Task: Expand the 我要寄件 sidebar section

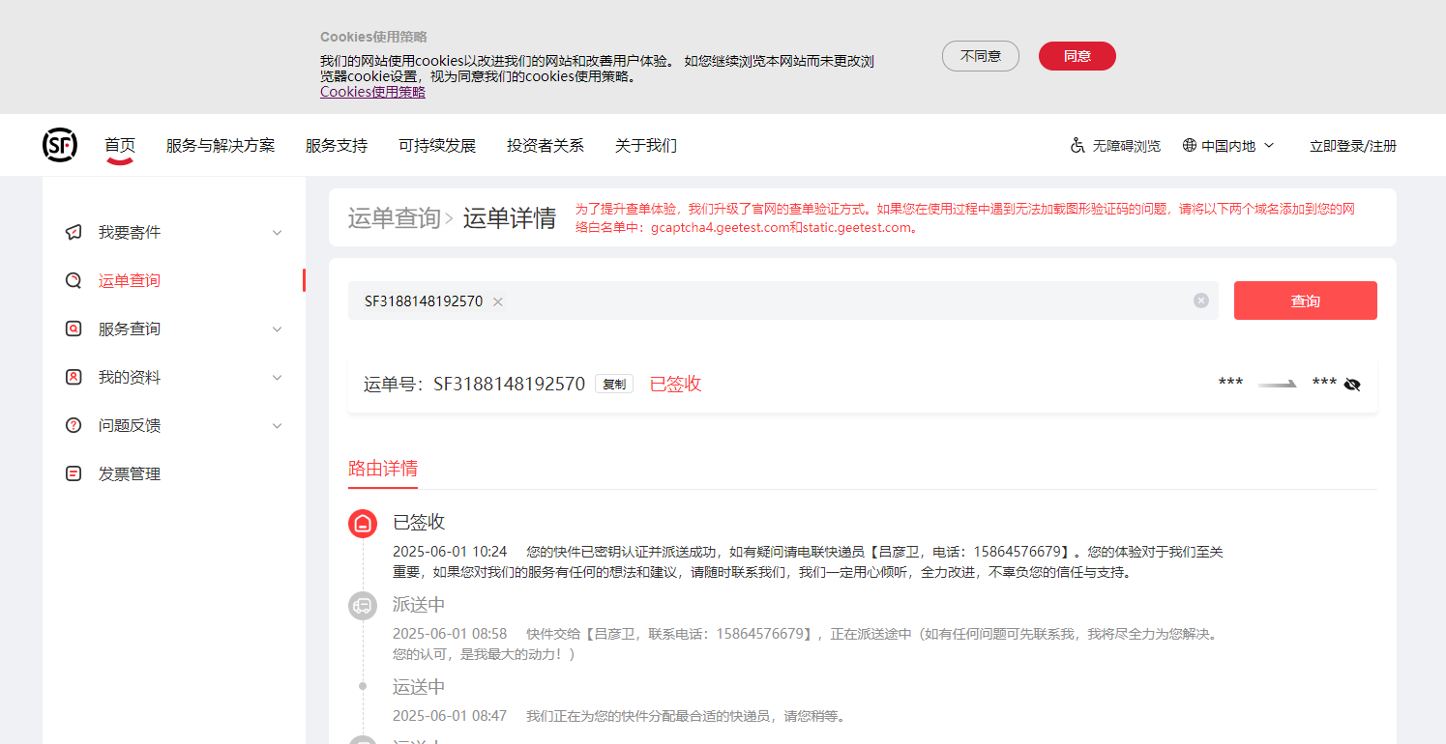Action: click(x=277, y=233)
